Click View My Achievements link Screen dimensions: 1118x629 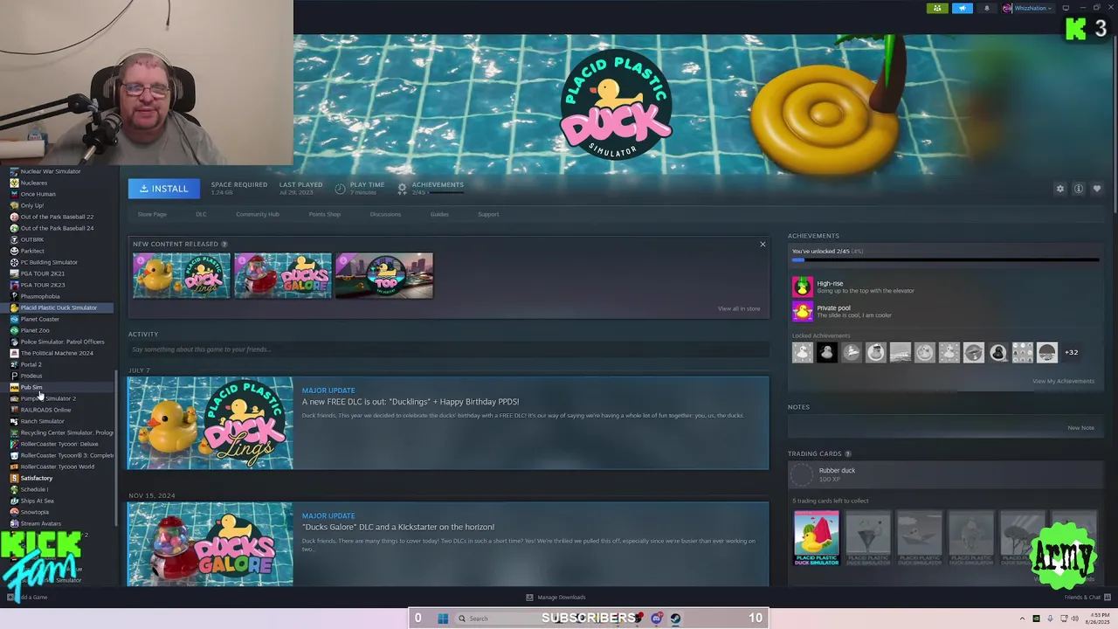pos(1063,381)
